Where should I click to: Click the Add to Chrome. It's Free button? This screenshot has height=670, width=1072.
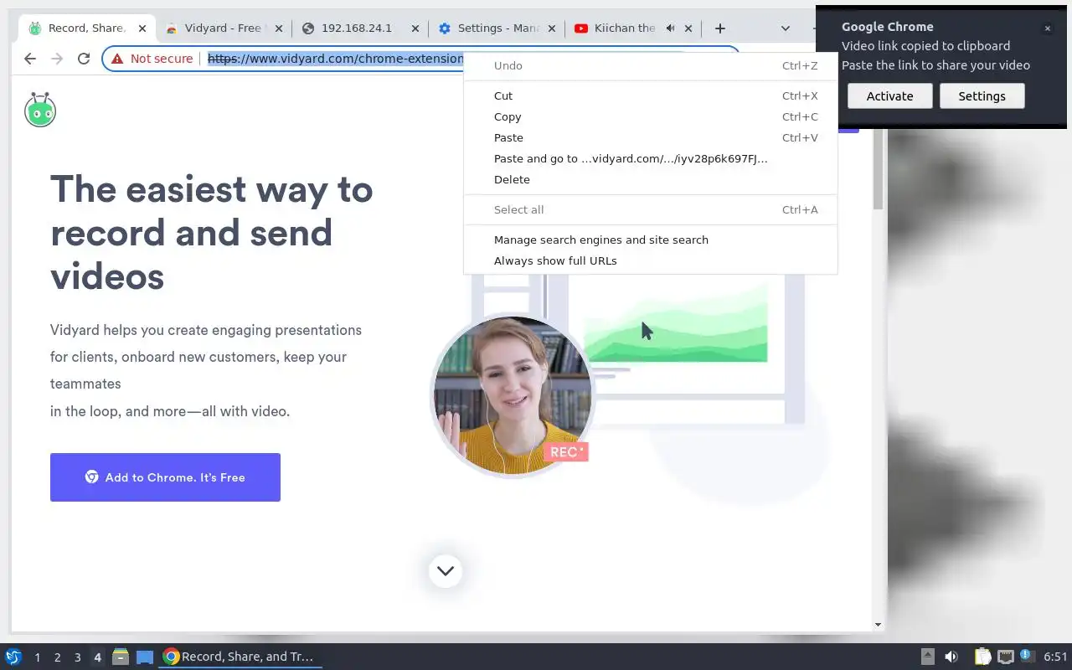(165, 477)
